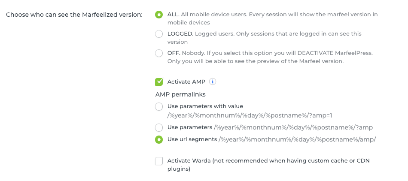Uncheck the Activate AMP checkbox
Viewport: 408px width, 181px height.
159,82
